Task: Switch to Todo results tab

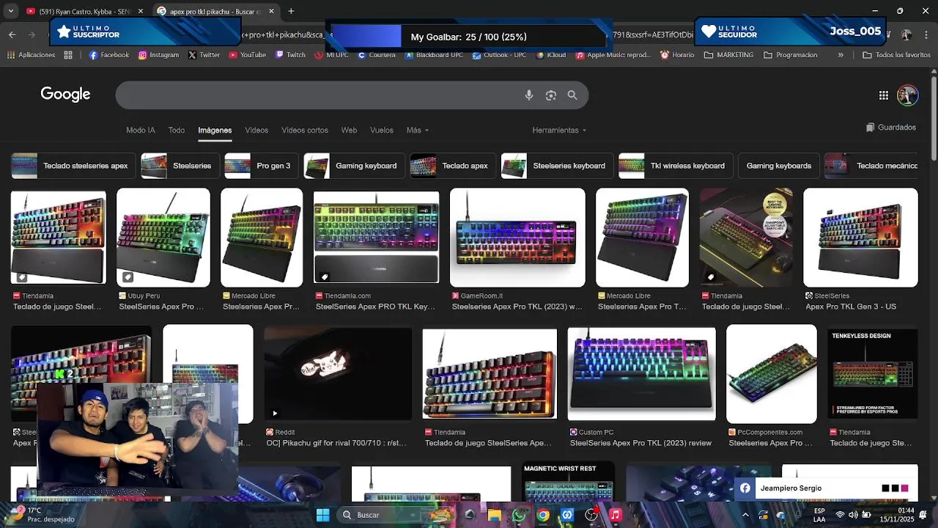Action: pos(177,130)
